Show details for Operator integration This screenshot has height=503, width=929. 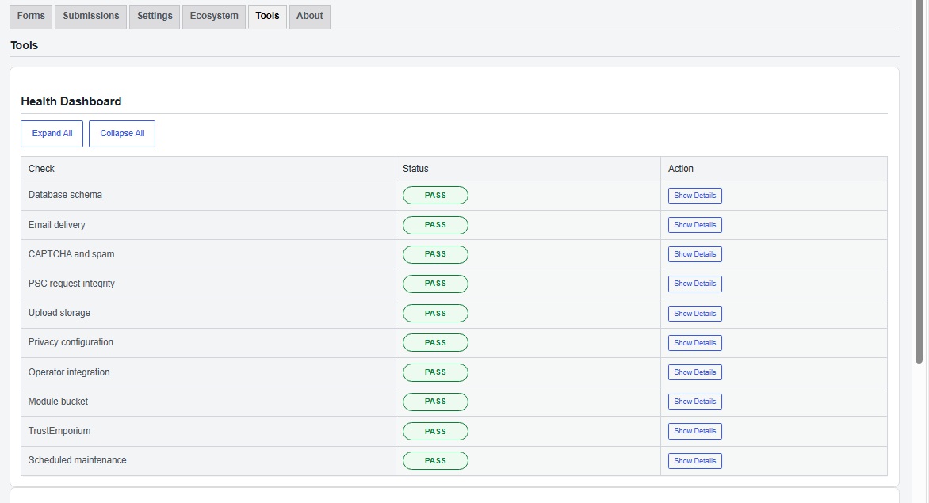pyautogui.click(x=695, y=372)
